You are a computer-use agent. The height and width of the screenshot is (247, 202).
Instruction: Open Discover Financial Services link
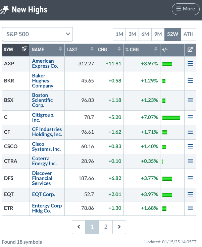point(42,178)
